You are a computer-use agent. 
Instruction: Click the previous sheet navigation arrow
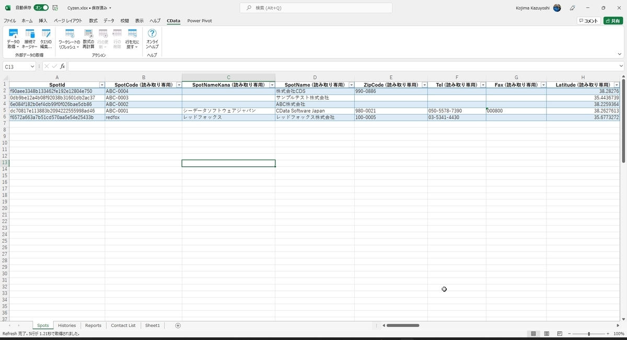tap(9, 325)
